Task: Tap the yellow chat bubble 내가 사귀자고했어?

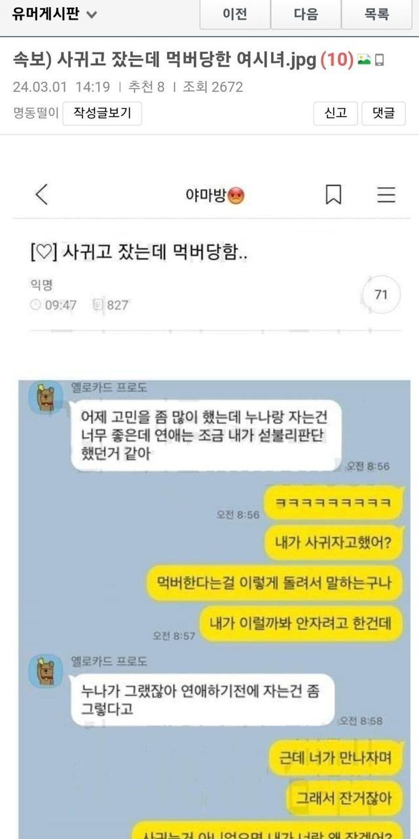Action: pos(334,542)
